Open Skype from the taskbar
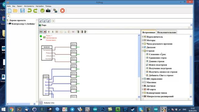 [141, 109]
